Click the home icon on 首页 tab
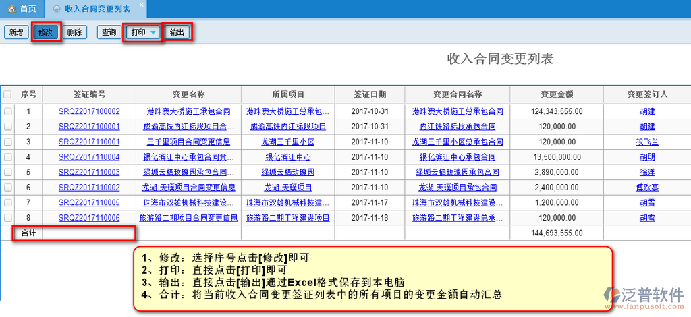This screenshot has height=317, width=691. [12, 9]
